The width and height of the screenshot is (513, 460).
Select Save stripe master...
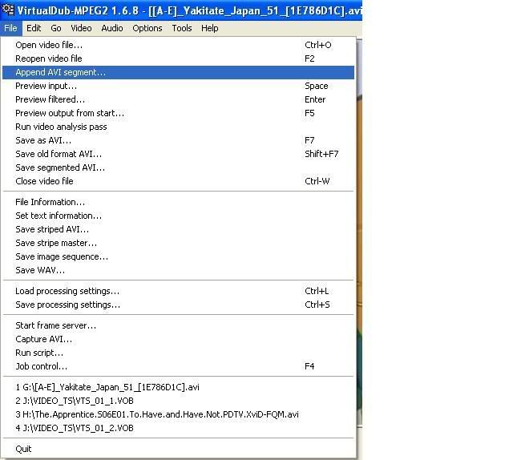tap(178, 243)
